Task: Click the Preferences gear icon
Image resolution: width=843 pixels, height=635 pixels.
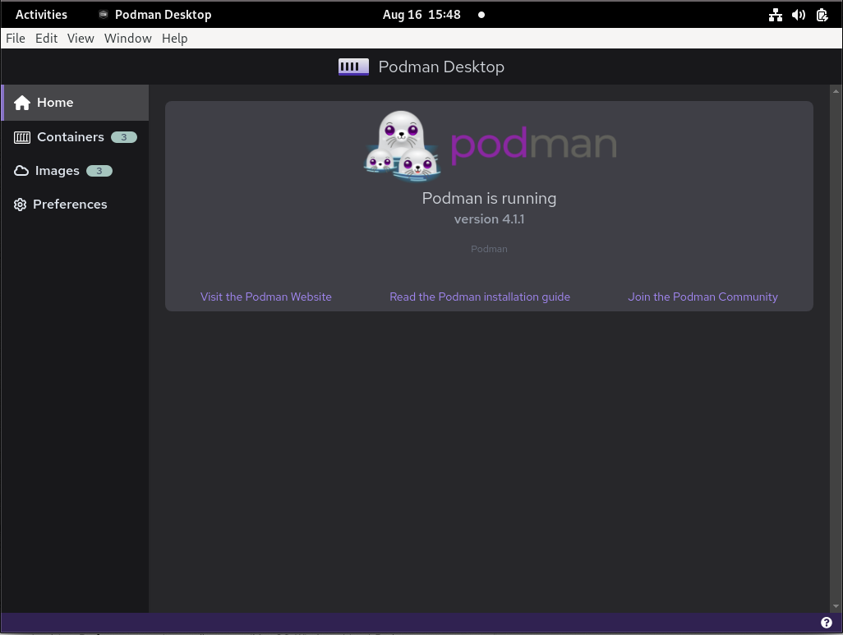Action: (20, 205)
